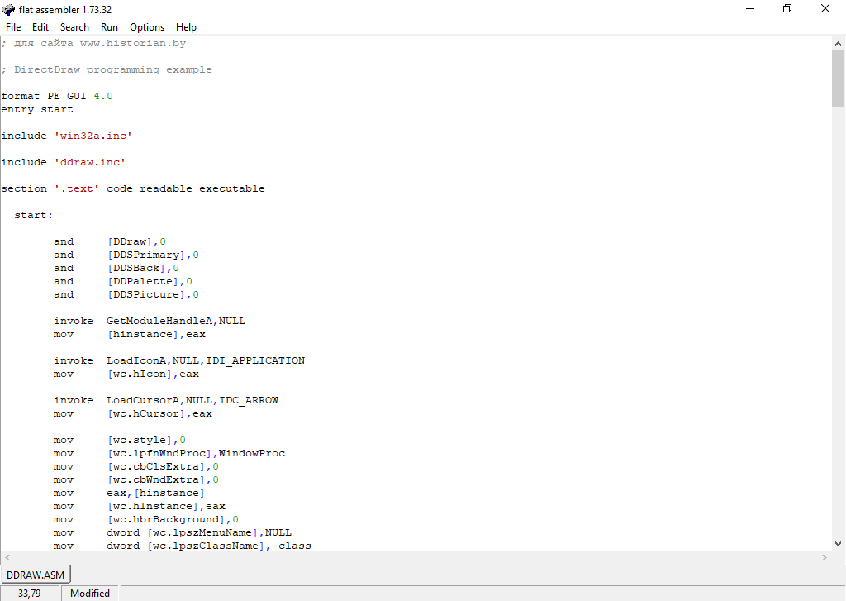The height and width of the screenshot is (601, 846).
Task: Open the Help menu
Action: pos(186,27)
